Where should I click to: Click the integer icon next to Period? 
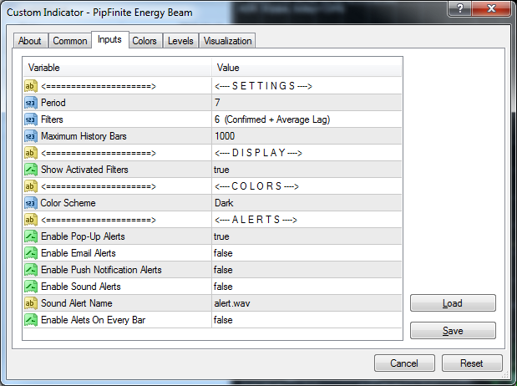pyautogui.click(x=31, y=103)
